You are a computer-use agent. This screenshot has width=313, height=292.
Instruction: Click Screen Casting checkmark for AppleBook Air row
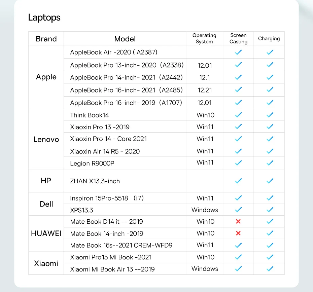point(238,52)
